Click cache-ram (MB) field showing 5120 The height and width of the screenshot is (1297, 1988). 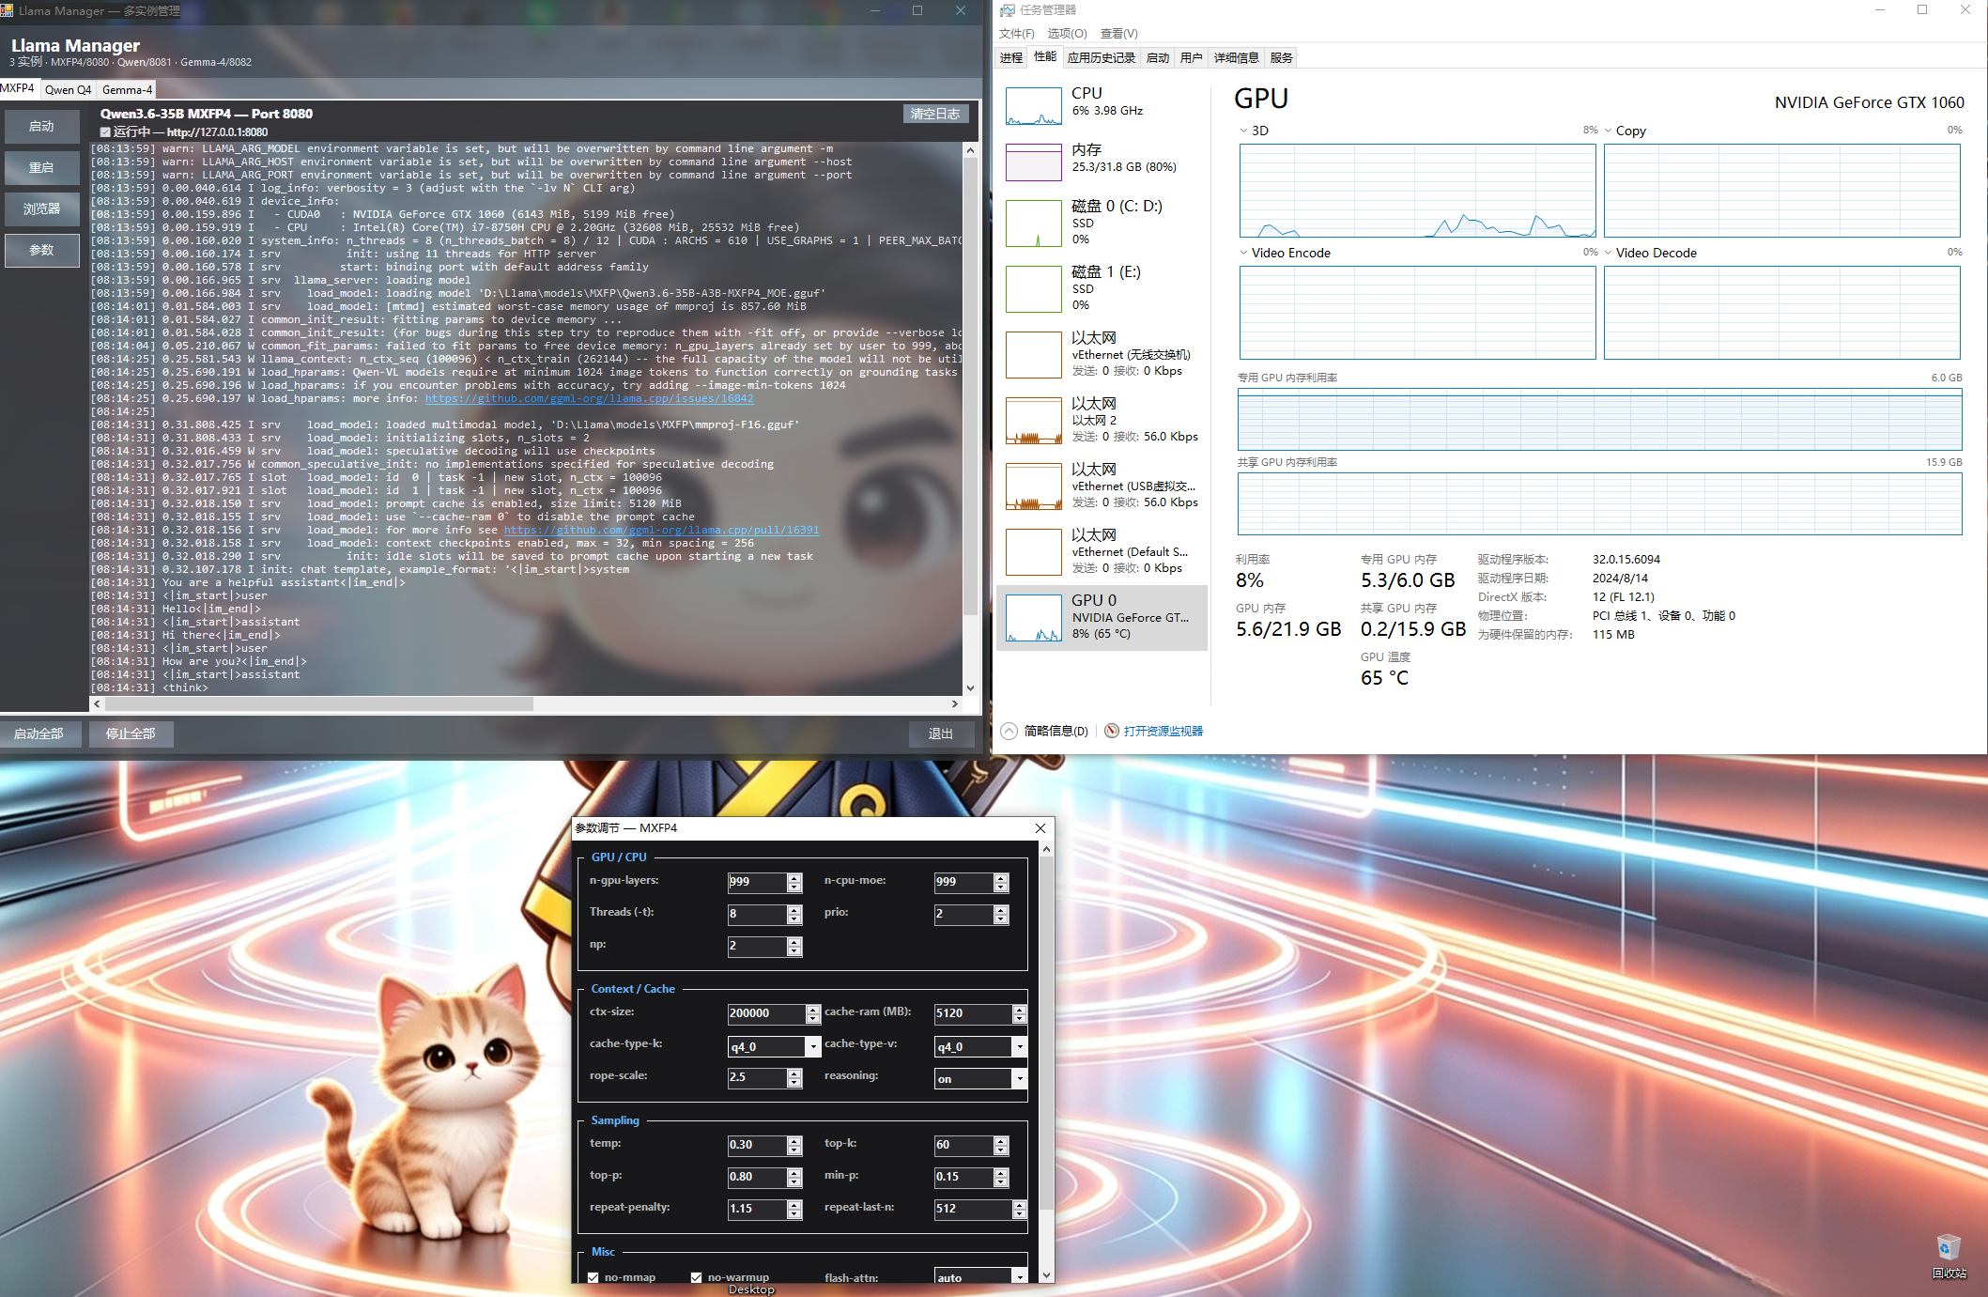tap(973, 1013)
